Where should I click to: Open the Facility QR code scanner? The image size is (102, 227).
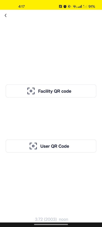[51, 91]
